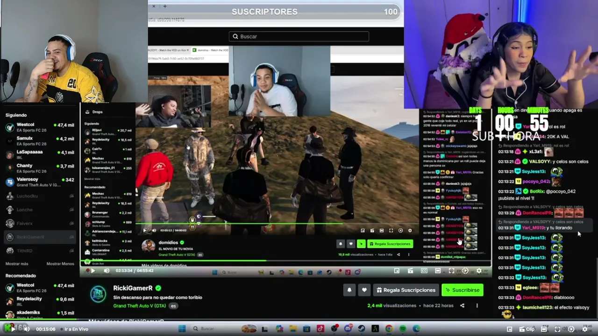Click the green Suscribirse button
The width and height of the screenshot is (598, 336).
462,290
